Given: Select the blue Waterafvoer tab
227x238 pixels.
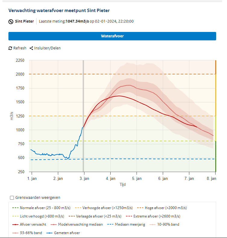Looking at the screenshot, I should [x=112, y=36].
